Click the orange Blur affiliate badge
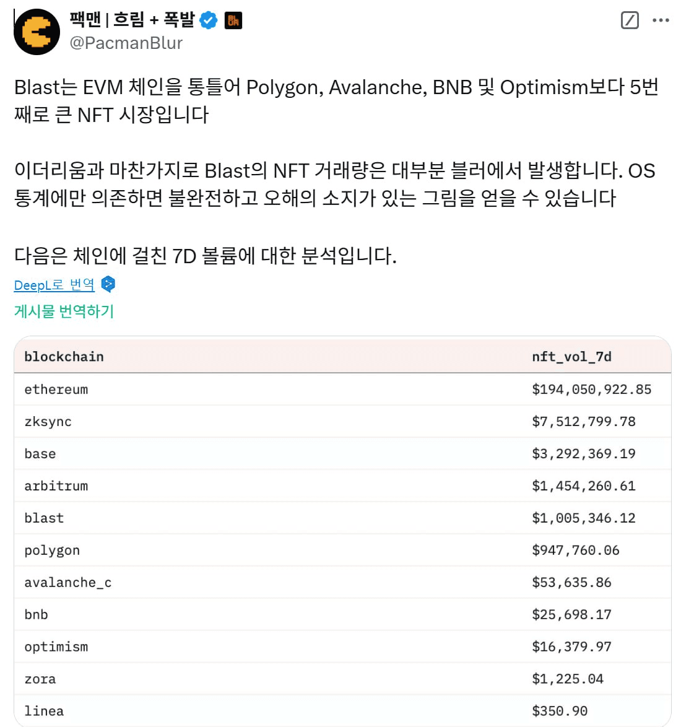 pos(233,20)
